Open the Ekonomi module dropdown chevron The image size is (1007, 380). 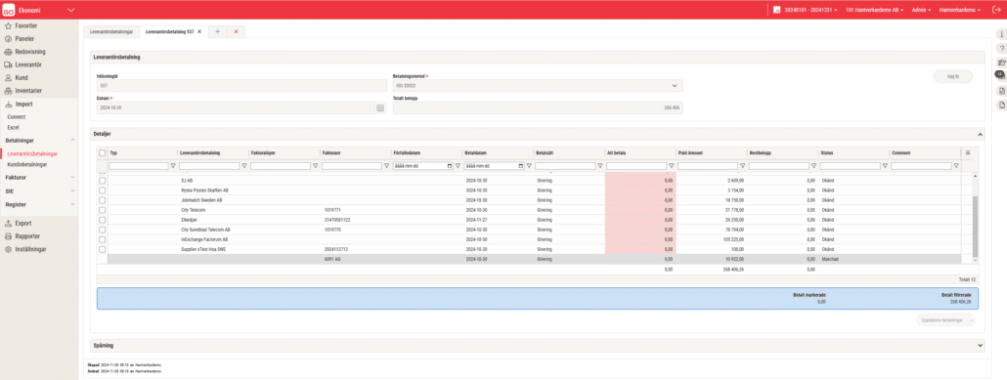(x=70, y=11)
